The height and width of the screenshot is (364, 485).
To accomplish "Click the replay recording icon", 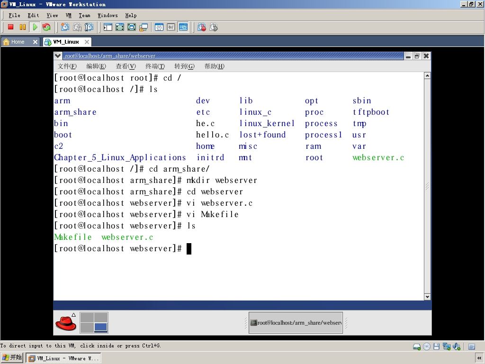I will click(x=214, y=27).
